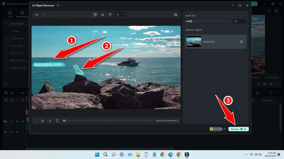Select the eraser tool
The height and width of the screenshot is (159, 284).
pos(103,15)
